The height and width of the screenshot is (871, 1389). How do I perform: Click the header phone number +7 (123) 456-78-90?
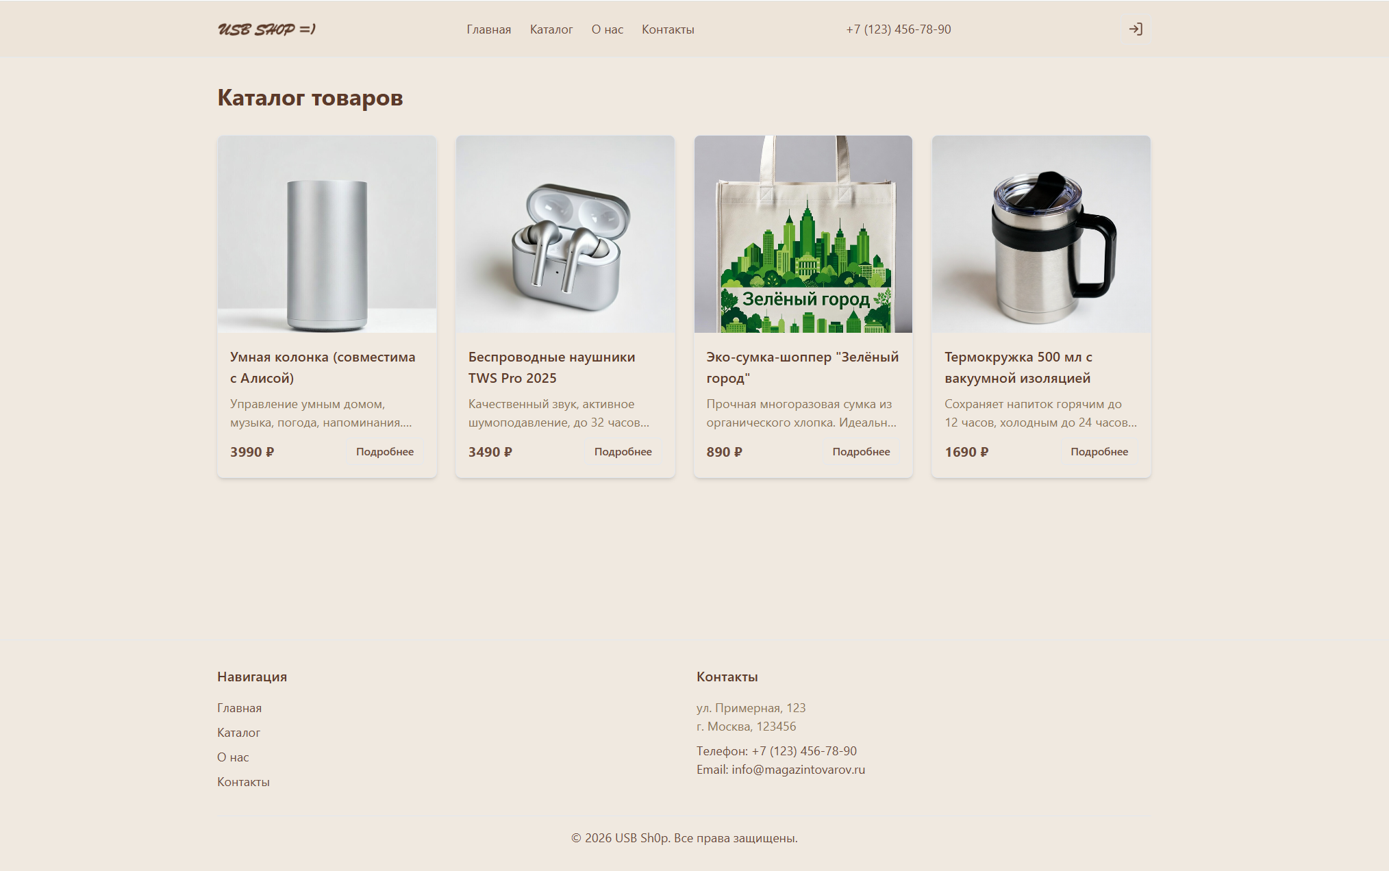[899, 29]
